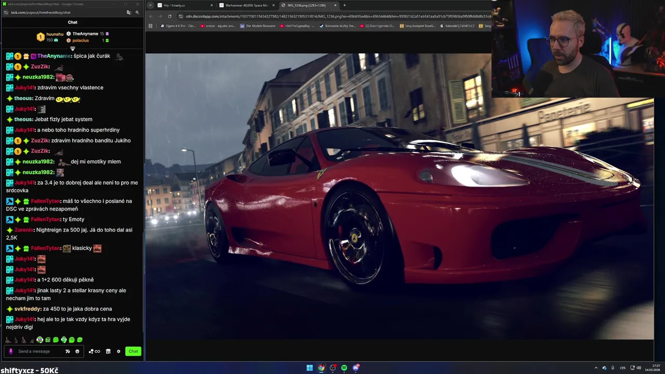
Task: Close the Hry - Smarty.cz tab
Action: coord(211,5)
